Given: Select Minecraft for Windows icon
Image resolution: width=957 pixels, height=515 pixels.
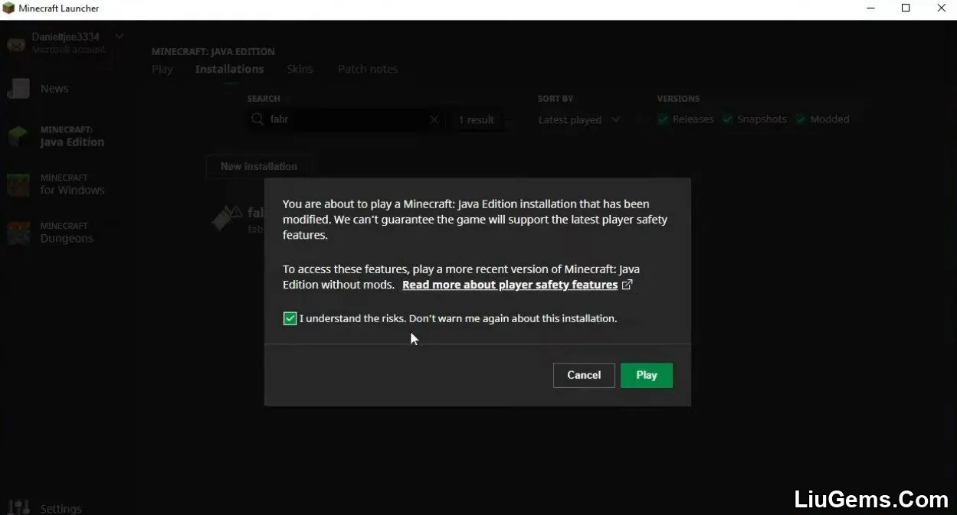Looking at the screenshot, I should (18, 184).
